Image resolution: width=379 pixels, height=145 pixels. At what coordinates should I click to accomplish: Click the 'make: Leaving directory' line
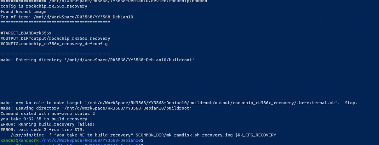click(96, 108)
